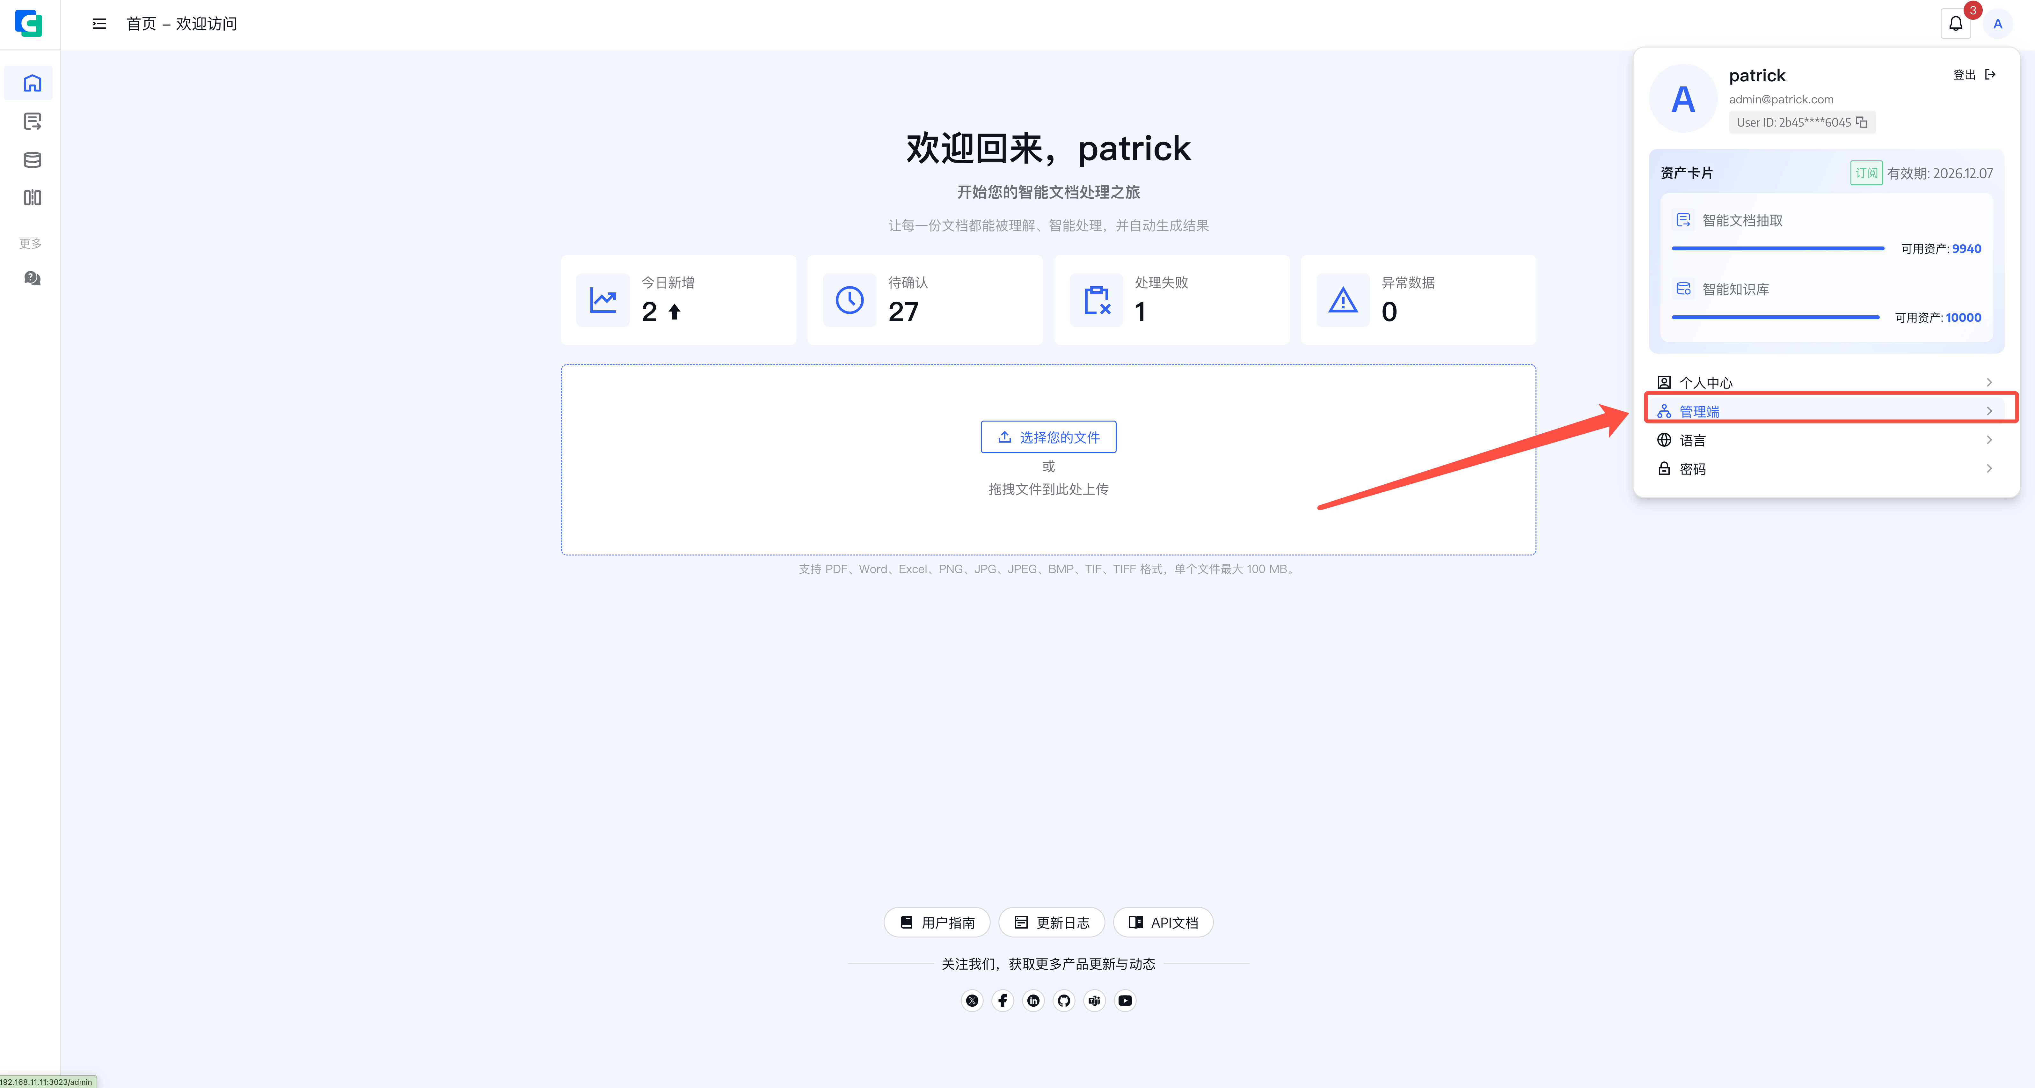Image resolution: width=2035 pixels, height=1088 pixels.
Task: Open 个人中心 from the profile menu
Action: (x=1827, y=382)
